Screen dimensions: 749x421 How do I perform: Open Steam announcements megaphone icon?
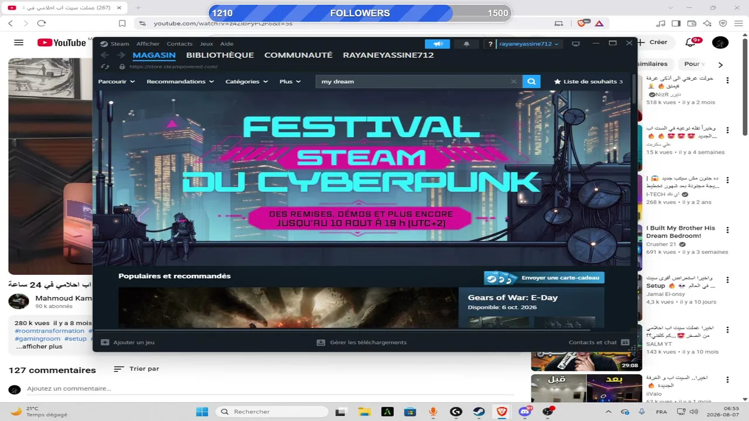[x=437, y=44]
